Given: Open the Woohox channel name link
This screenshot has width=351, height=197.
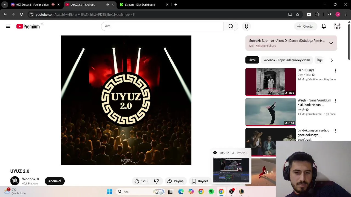Looking at the screenshot, I should coord(29,179).
